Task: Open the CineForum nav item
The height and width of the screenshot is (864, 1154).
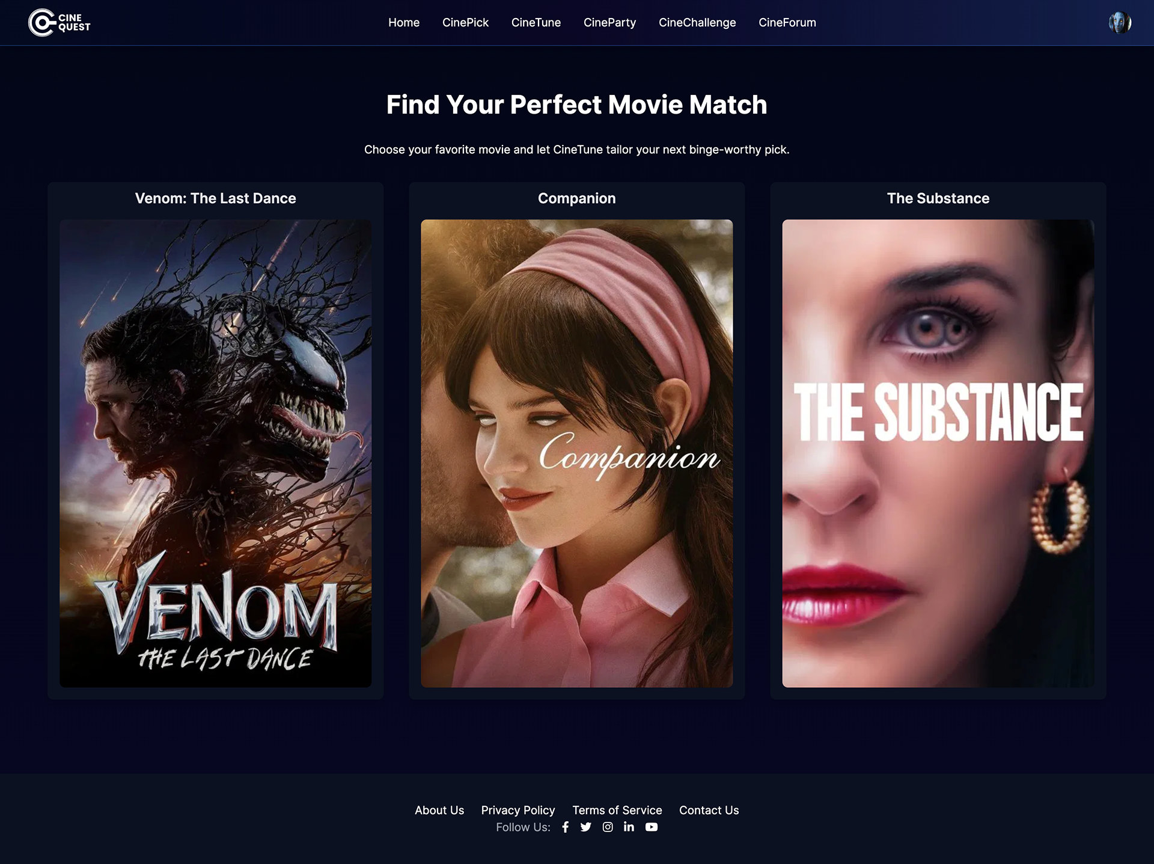Action: pos(787,22)
